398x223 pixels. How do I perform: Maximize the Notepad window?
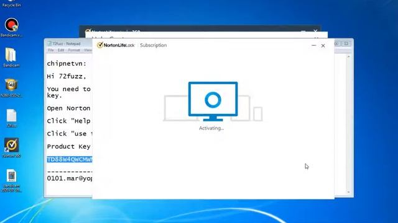[337, 43]
